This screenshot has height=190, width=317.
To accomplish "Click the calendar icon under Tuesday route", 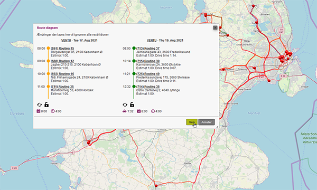I will [x=39, y=111].
